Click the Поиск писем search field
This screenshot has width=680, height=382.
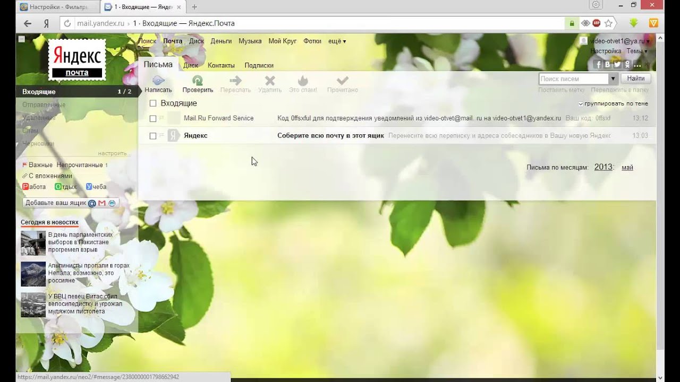pyautogui.click(x=573, y=79)
